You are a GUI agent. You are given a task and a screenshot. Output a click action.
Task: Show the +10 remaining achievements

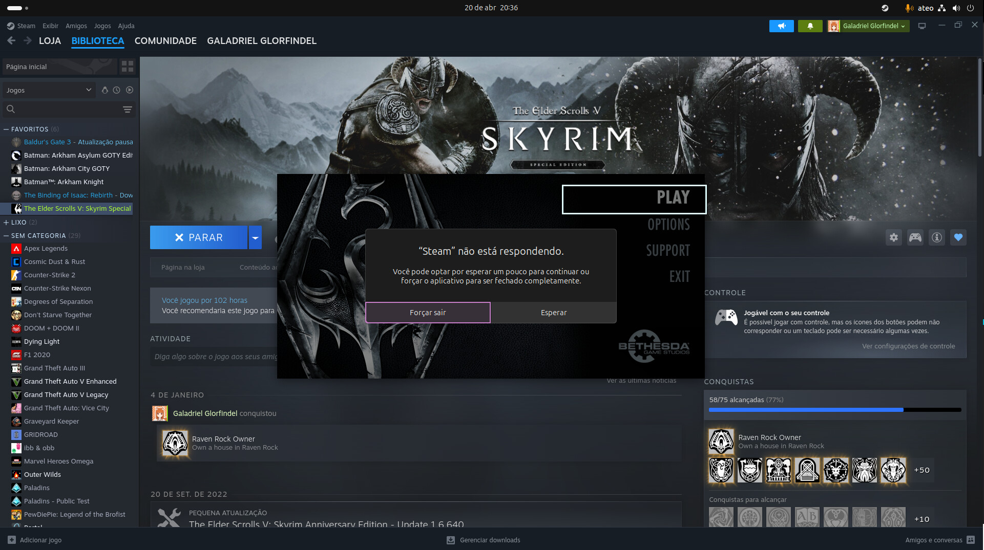pyautogui.click(x=922, y=519)
